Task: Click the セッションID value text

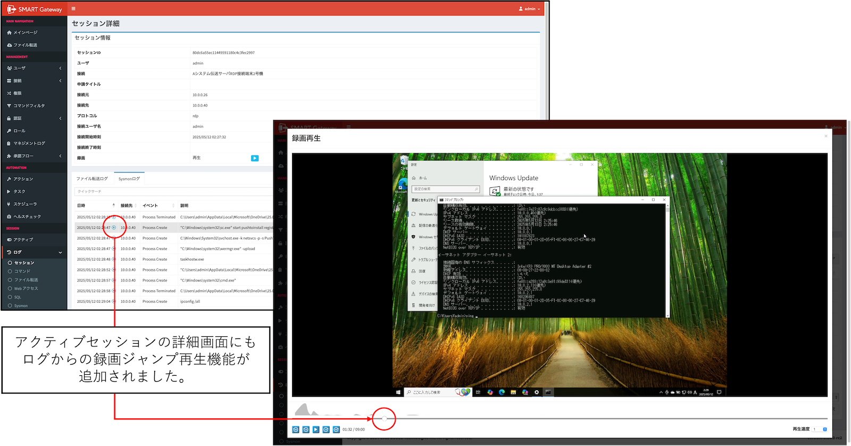Action: click(223, 53)
